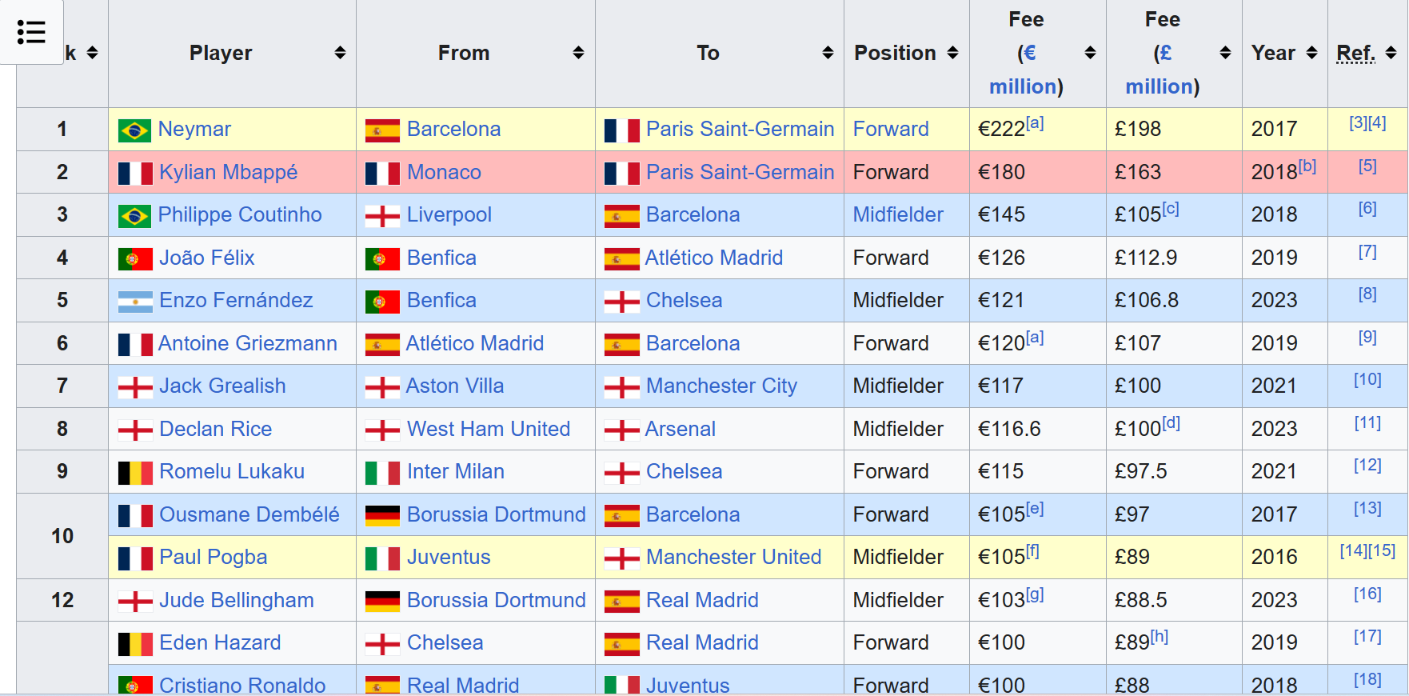The image size is (1409, 696).
Task: Sort table by pound Fee arrows
Action: coord(1225,53)
